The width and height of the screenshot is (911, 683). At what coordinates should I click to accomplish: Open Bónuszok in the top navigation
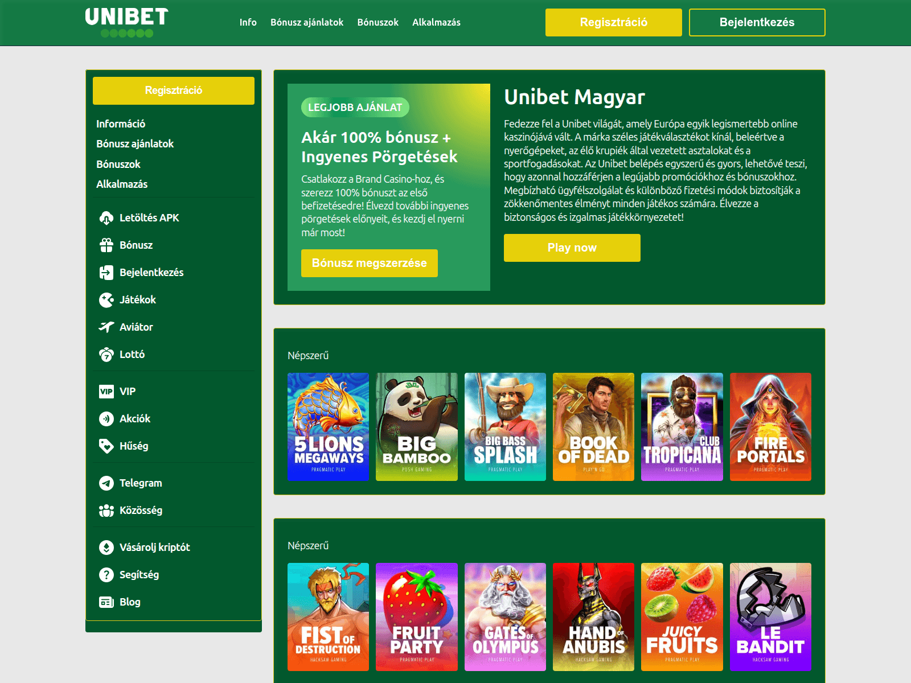377,22
